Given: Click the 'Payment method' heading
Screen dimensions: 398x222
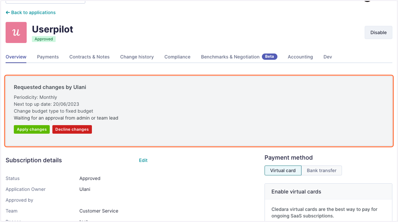Looking at the screenshot, I should pos(289,158).
